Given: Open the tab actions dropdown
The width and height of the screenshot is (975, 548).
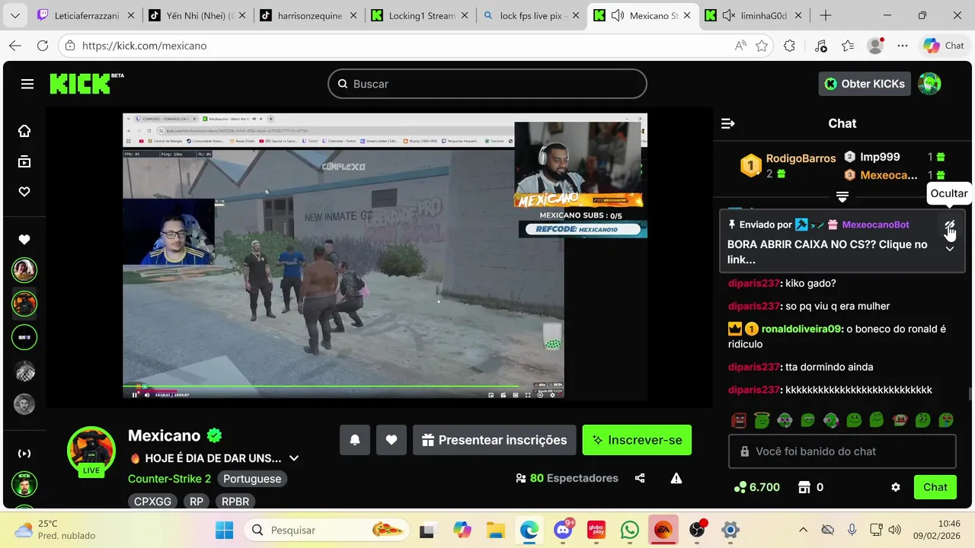Looking at the screenshot, I should [15, 15].
